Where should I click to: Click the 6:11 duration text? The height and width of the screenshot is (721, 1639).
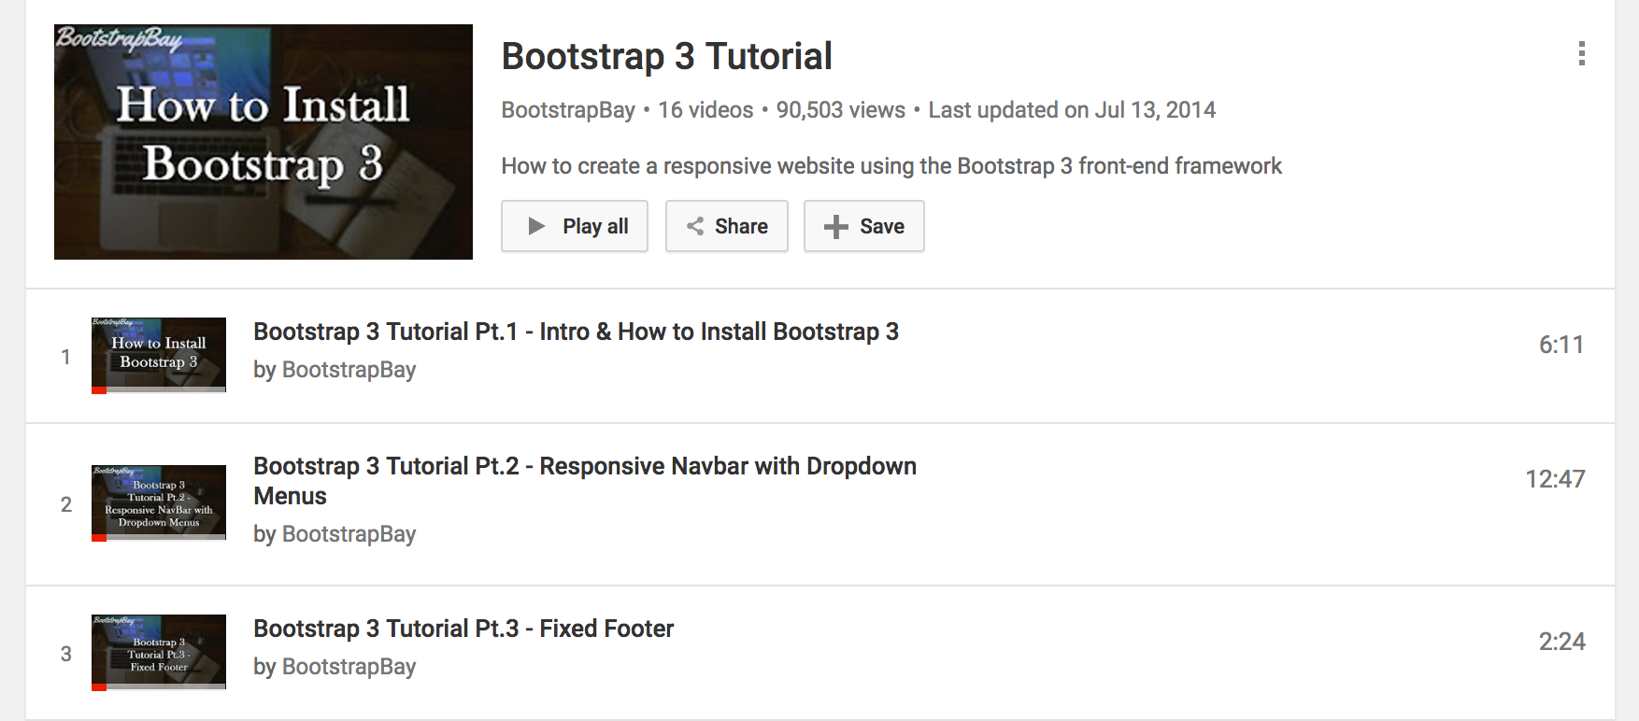click(1561, 345)
